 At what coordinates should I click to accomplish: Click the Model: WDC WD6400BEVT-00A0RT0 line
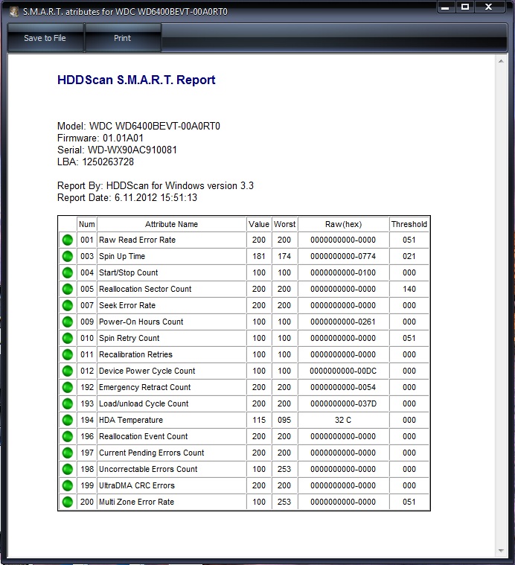(138, 126)
